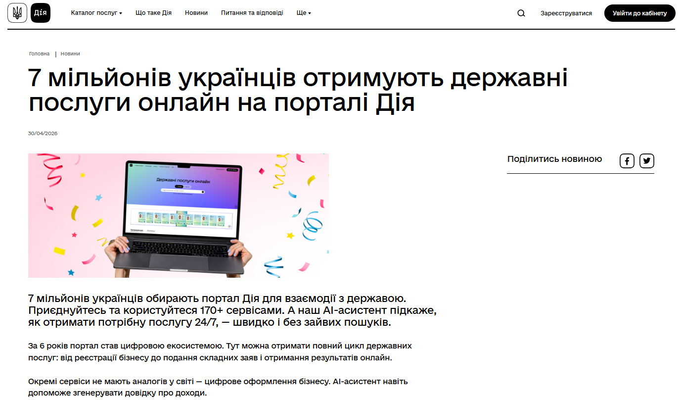Open the site search magnifier icon
This screenshot has width=681, height=400.
click(521, 13)
